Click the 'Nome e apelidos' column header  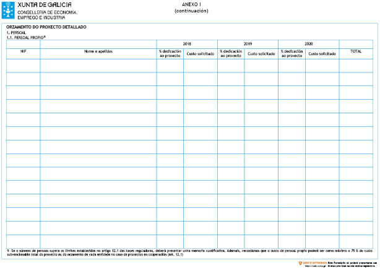click(98, 51)
